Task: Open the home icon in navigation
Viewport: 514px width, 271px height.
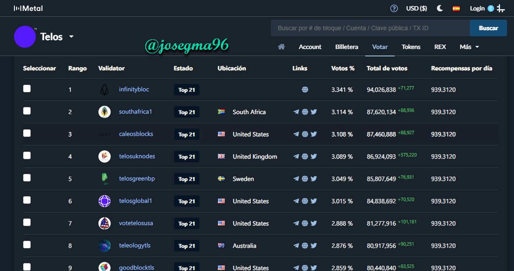Action: 281,47
